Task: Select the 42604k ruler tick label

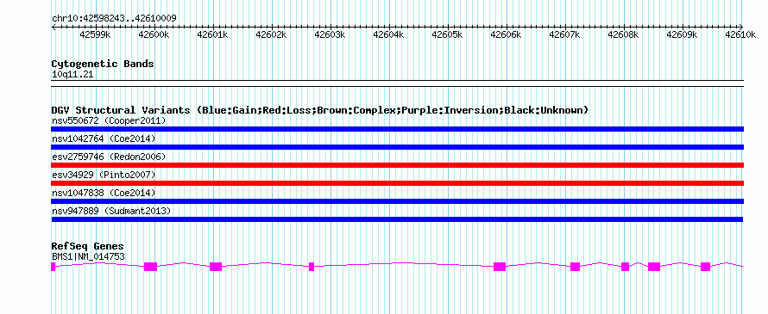Action: pos(388,34)
